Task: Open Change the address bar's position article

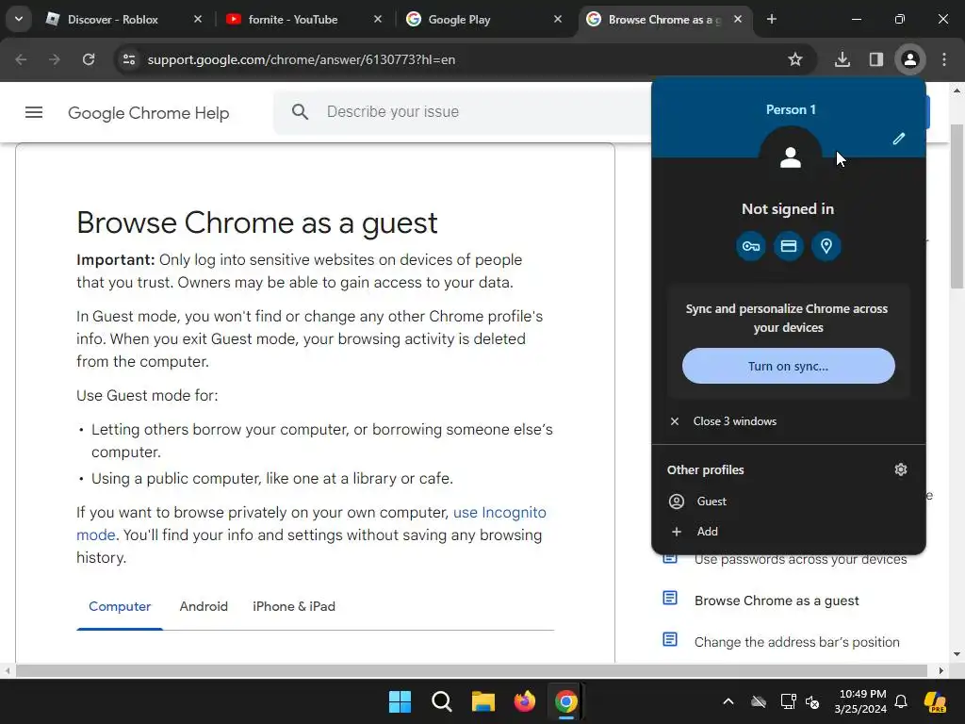Action: tap(797, 642)
